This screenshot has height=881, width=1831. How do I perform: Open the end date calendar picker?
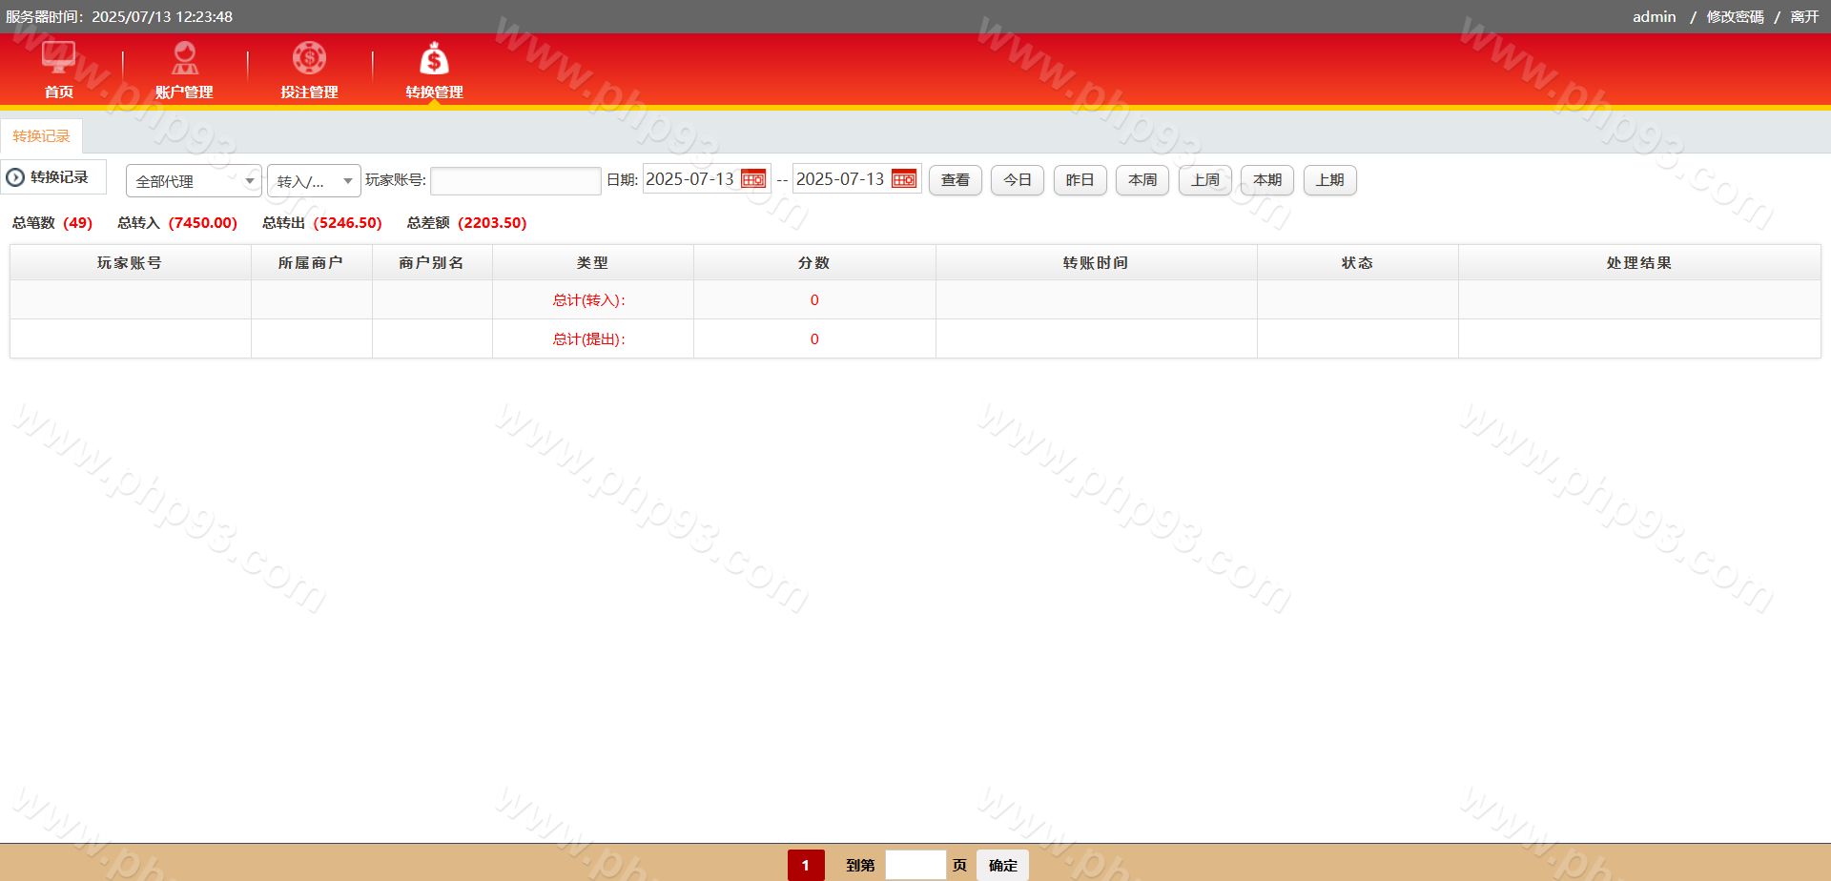904,179
